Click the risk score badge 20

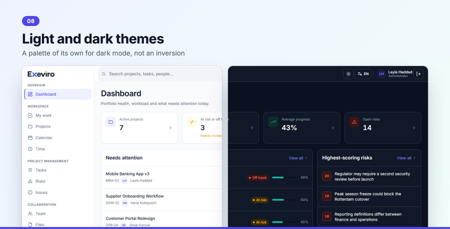(x=326, y=176)
